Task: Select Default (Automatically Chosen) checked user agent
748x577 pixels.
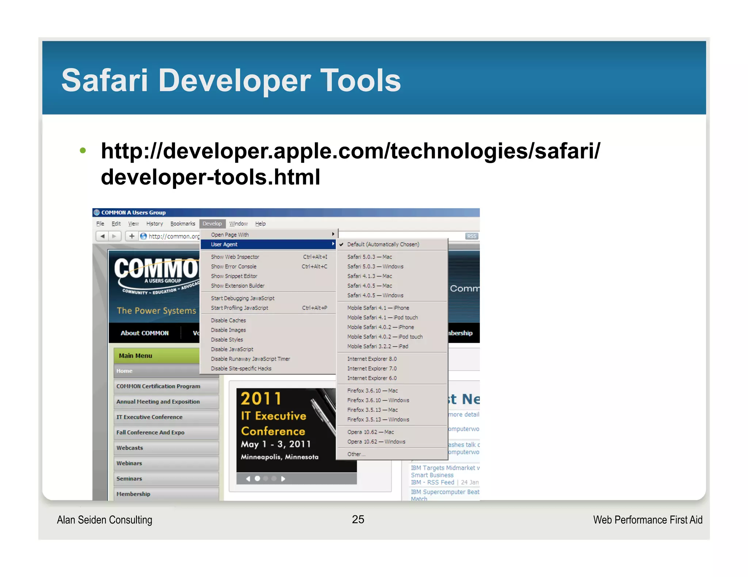Action: (383, 244)
